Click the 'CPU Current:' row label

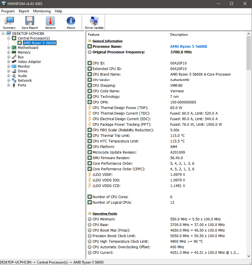[x=103, y=252]
